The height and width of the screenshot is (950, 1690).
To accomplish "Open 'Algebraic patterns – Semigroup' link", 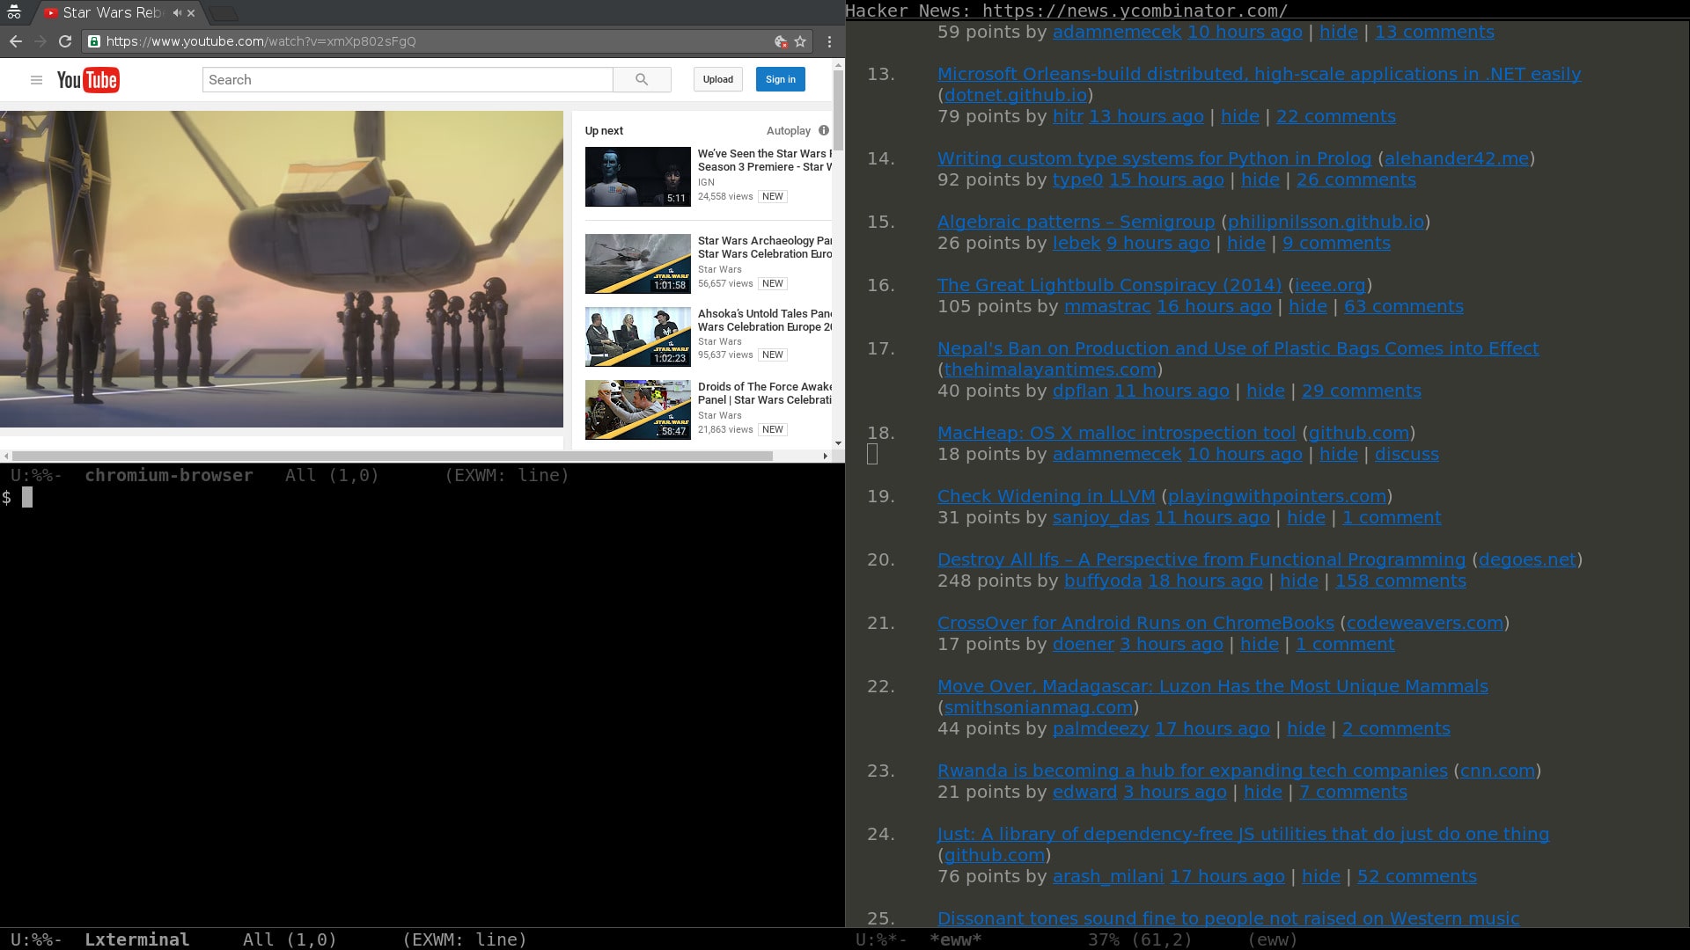I will pos(1076,222).
